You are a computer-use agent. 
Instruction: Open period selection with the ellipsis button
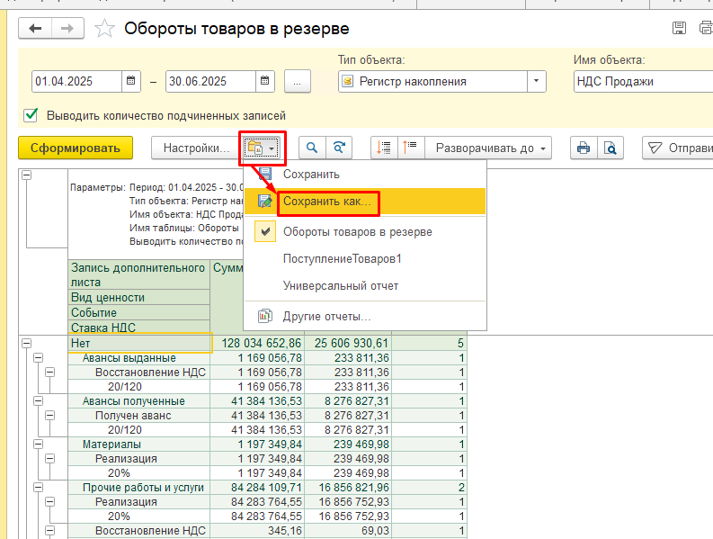click(298, 82)
